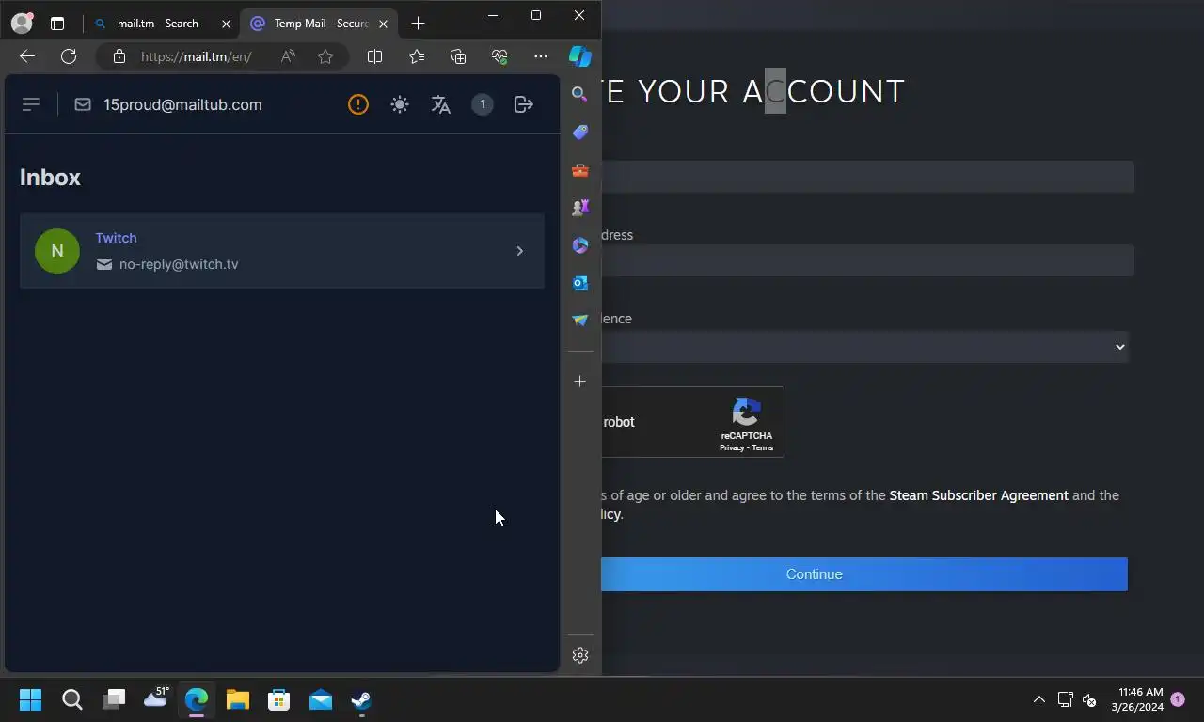Open Edge sidebar settings gear
1204x722 pixels.
[580, 655]
